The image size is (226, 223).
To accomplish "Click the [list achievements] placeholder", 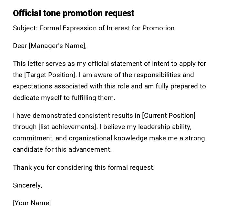I will (x=67, y=127).
